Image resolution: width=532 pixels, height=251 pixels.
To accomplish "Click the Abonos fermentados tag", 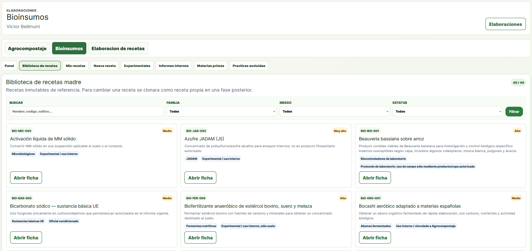I will 376,226.
